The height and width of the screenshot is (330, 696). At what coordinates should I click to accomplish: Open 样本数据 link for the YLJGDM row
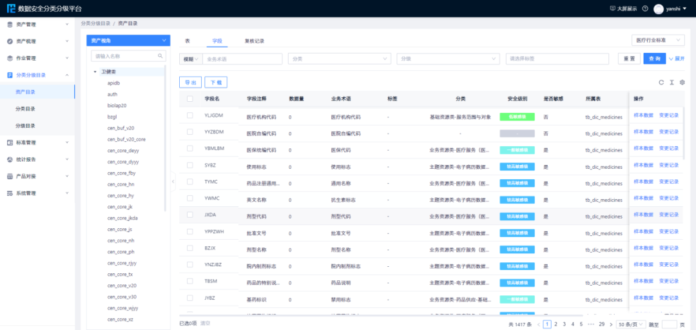click(x=643, y=115)
